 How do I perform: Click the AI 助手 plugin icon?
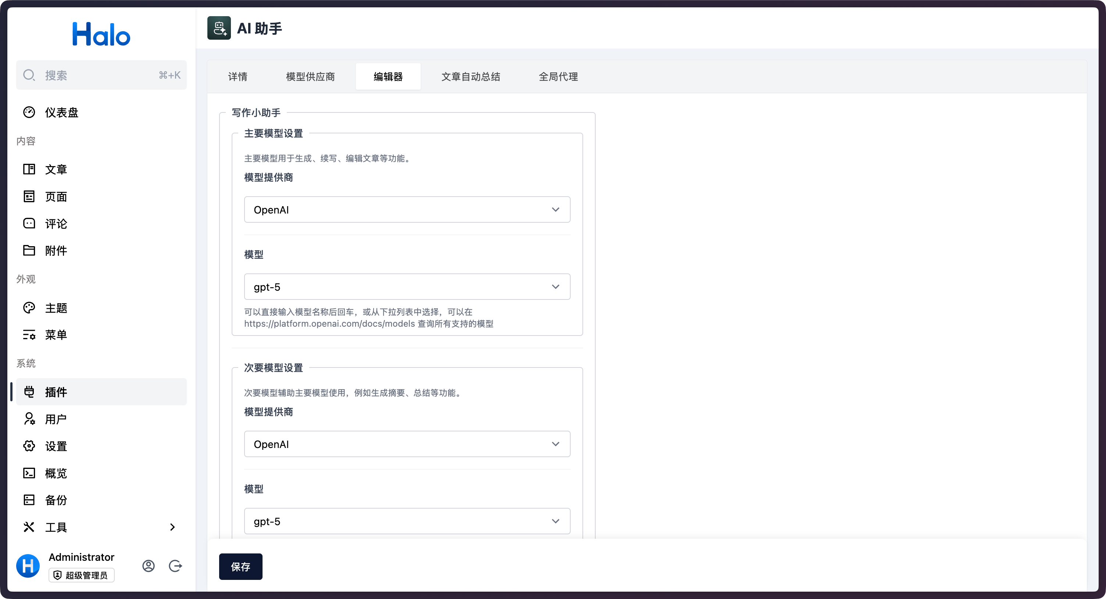[219, 28]
